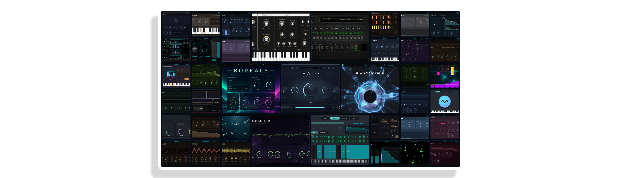Adjust the Mix slider in Halo

point(310,108)
